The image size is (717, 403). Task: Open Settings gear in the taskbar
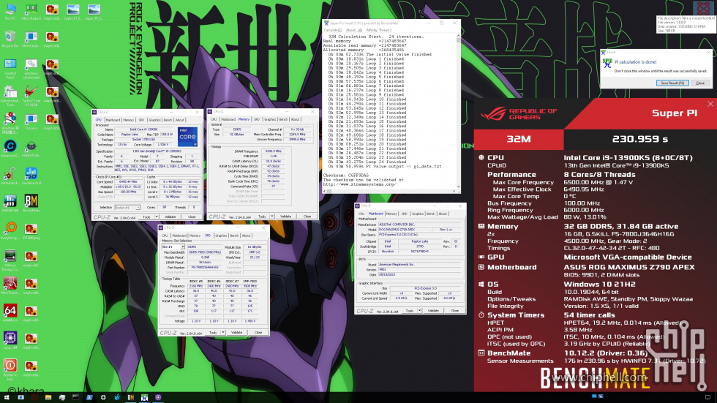click(103, 398)
